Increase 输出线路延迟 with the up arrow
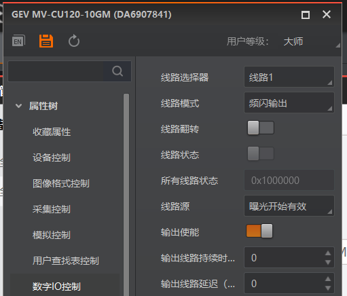Viewport: 347px width, 296px height. click(x=328, y=279)
